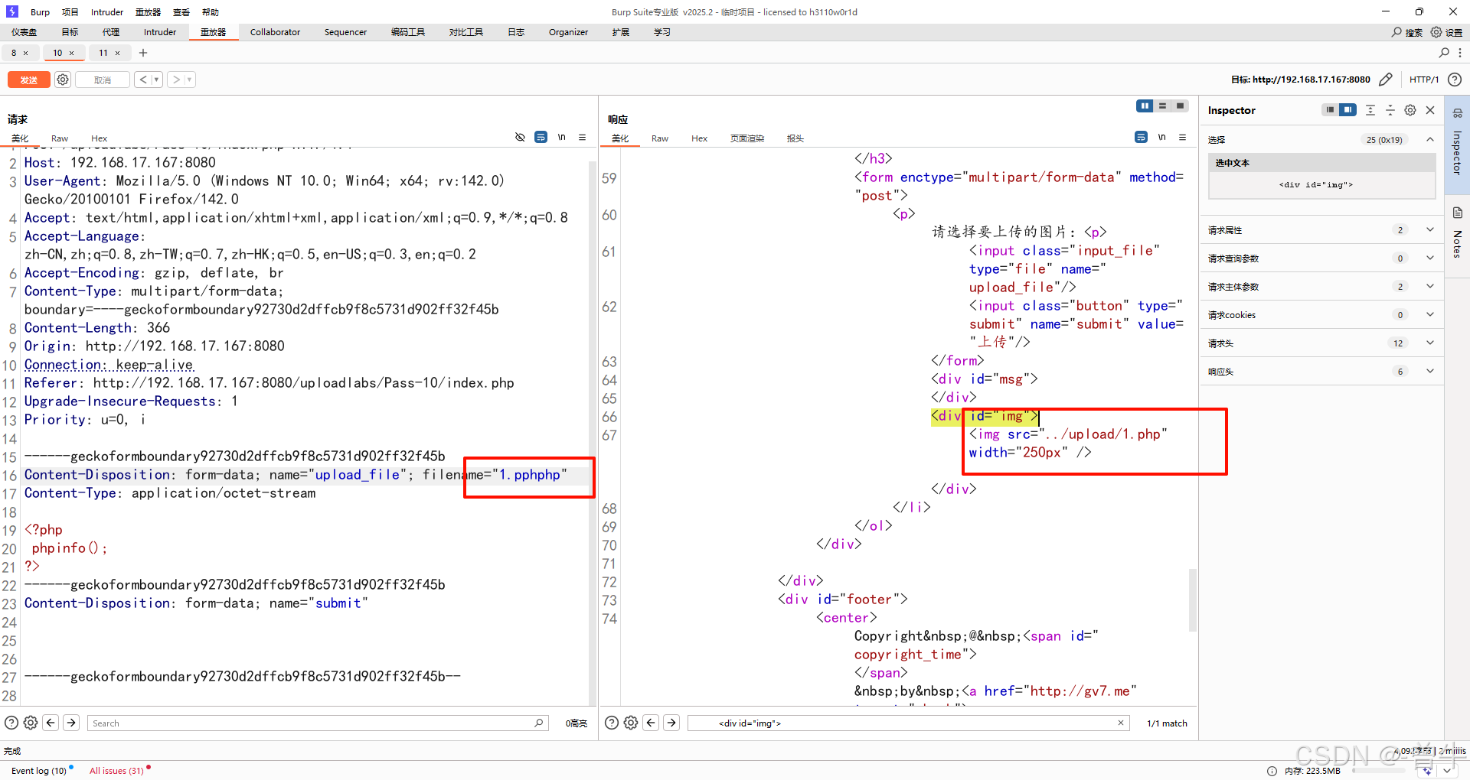Image resolution: width=1470 pixels, height=780 pixels.
Task: Edit target with the pencil icon
Action: [x=1385, y=80]
